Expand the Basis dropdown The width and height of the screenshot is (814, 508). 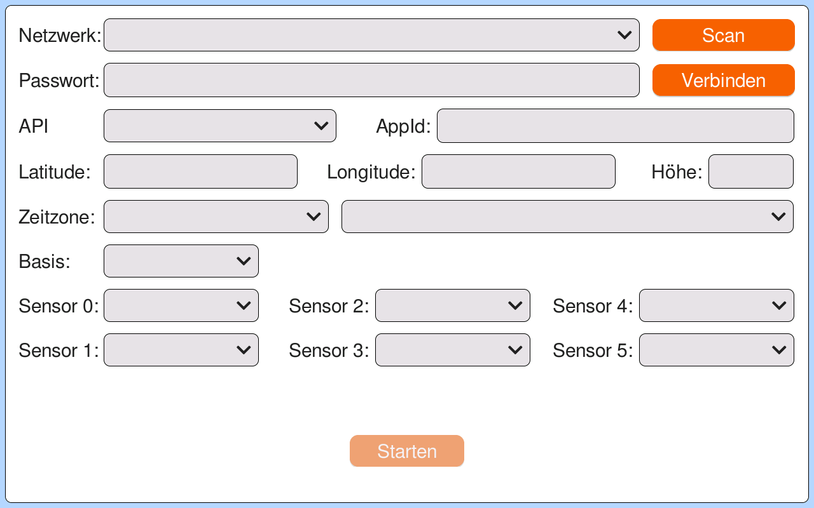(x=181, y=261)
